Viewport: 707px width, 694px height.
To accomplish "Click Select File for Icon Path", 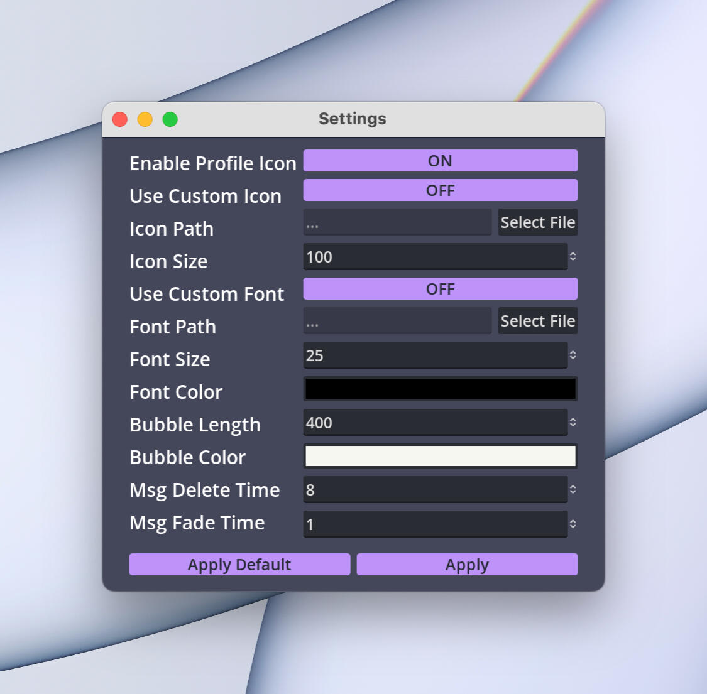I will pyautogui.click(x=537, y=222).
